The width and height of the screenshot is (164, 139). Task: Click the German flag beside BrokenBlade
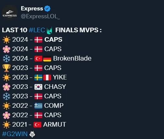tap(47, 59)
